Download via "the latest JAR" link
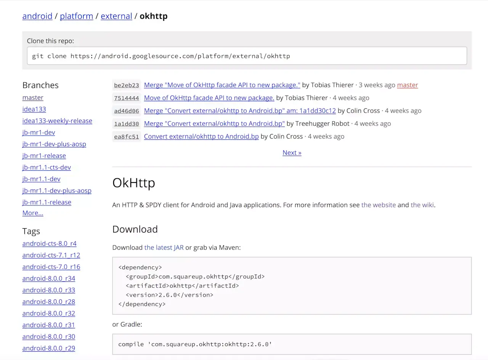488x360 pixels. pyautogui.click(x=164, y=247)
